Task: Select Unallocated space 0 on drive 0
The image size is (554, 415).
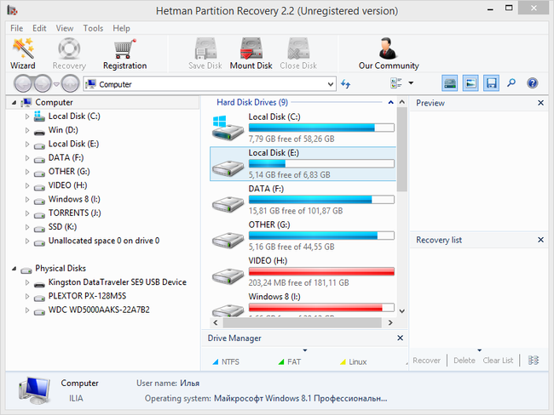Action: pyautogui.click(x=103, y=241)
